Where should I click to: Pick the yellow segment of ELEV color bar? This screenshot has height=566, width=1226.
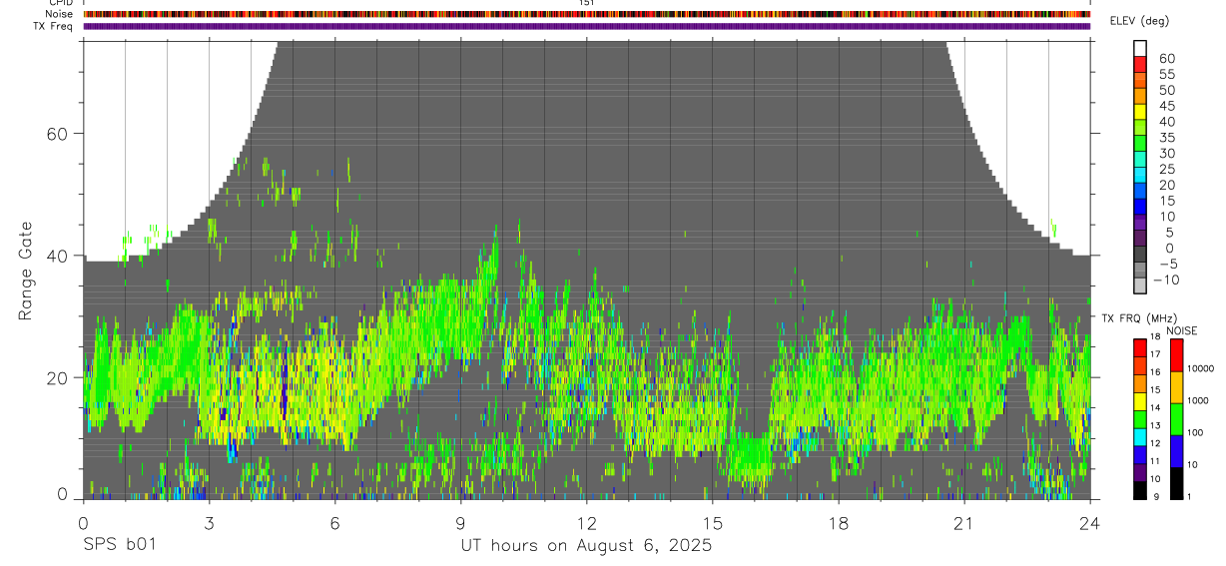[x=1140, y=111]
